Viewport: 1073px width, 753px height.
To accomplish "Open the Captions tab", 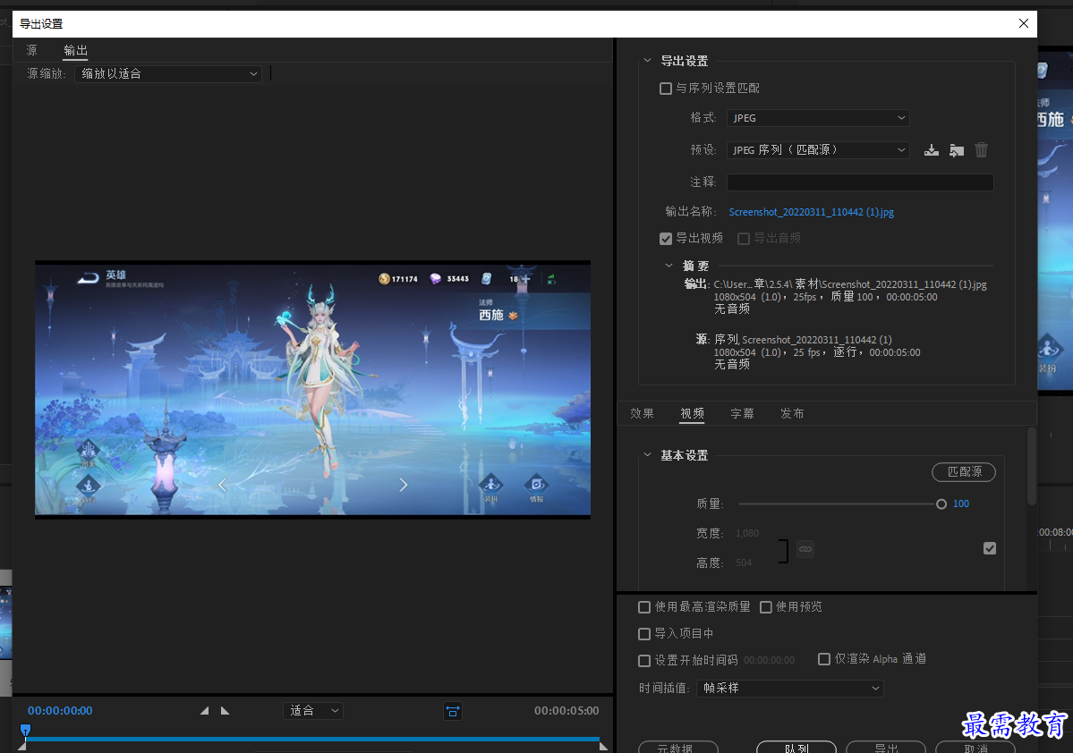I will pyautogui.click(x=742, y=413).
